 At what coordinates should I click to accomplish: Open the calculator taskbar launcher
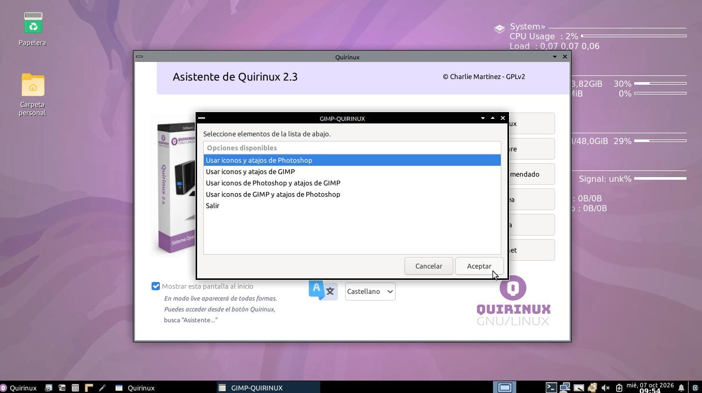coord(75,387)
